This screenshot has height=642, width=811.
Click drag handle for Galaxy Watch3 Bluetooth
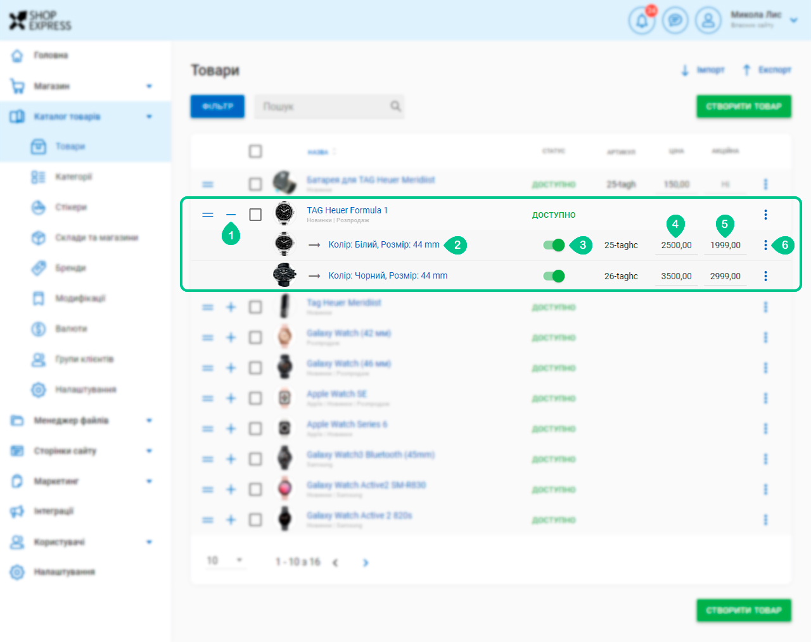point(208,459)
